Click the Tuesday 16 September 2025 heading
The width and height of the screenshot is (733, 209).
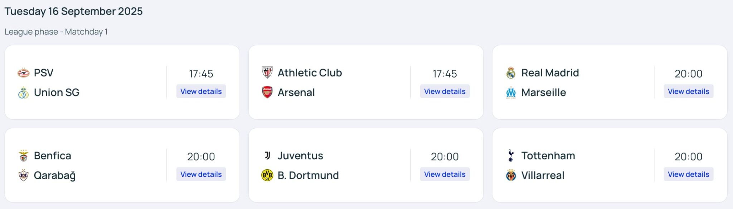pos(73,11)
